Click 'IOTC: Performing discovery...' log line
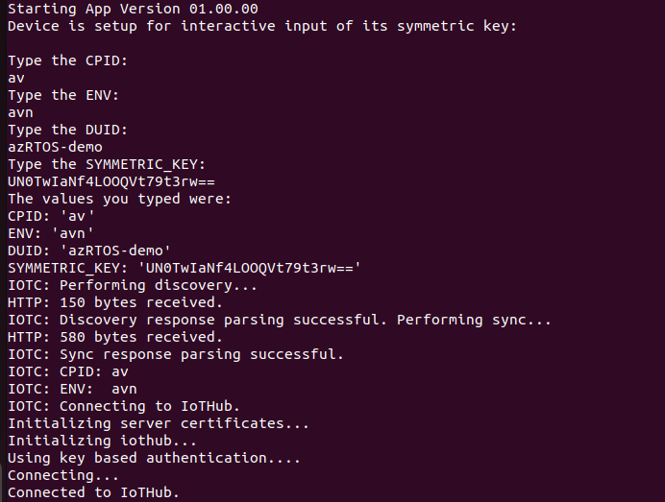The image size is (665, 502). tap(133, 285)
